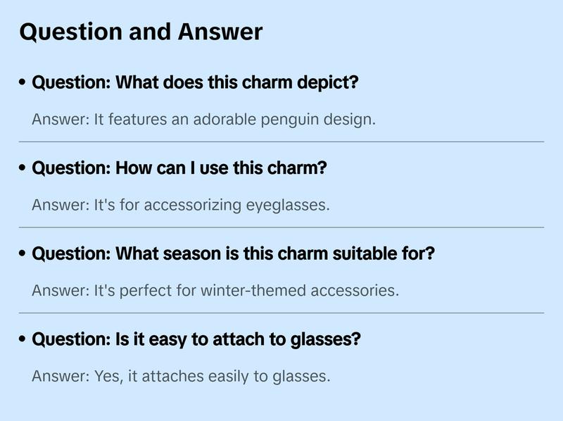
Task: Select the question about suitable season
Action: tap(234, 253)
